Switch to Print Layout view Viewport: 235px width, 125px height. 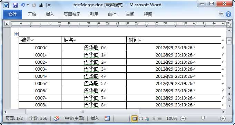pyautogui.click(x=135, y=119)
